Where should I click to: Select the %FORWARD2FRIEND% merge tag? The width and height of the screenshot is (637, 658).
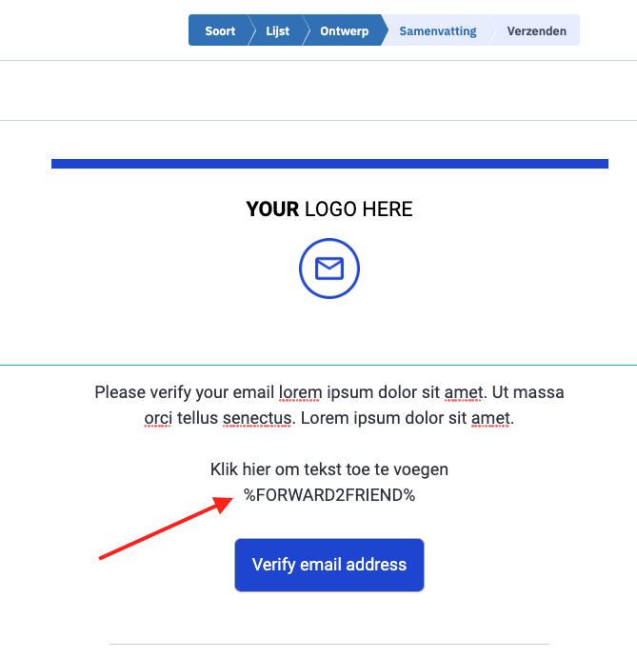point(329,495)
